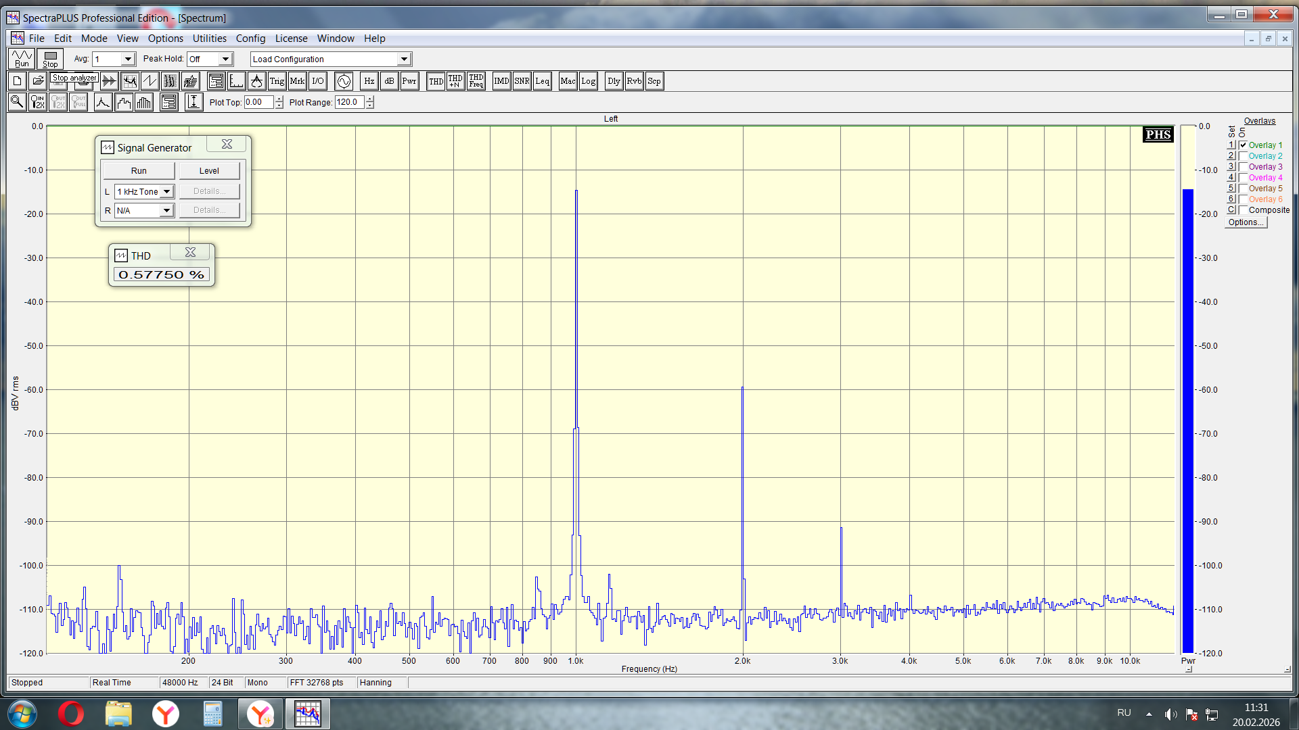Viewport: 1299px width, 730px height.
Task: Click the Run analyzer icon
Action: pos(22,59)
